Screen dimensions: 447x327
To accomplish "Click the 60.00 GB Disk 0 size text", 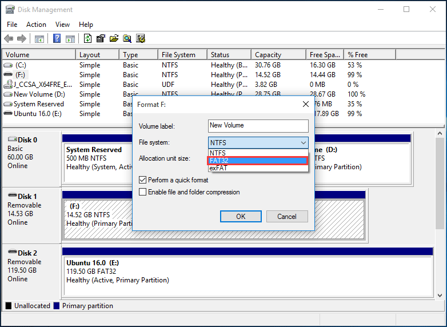I will tap(20, 157).
